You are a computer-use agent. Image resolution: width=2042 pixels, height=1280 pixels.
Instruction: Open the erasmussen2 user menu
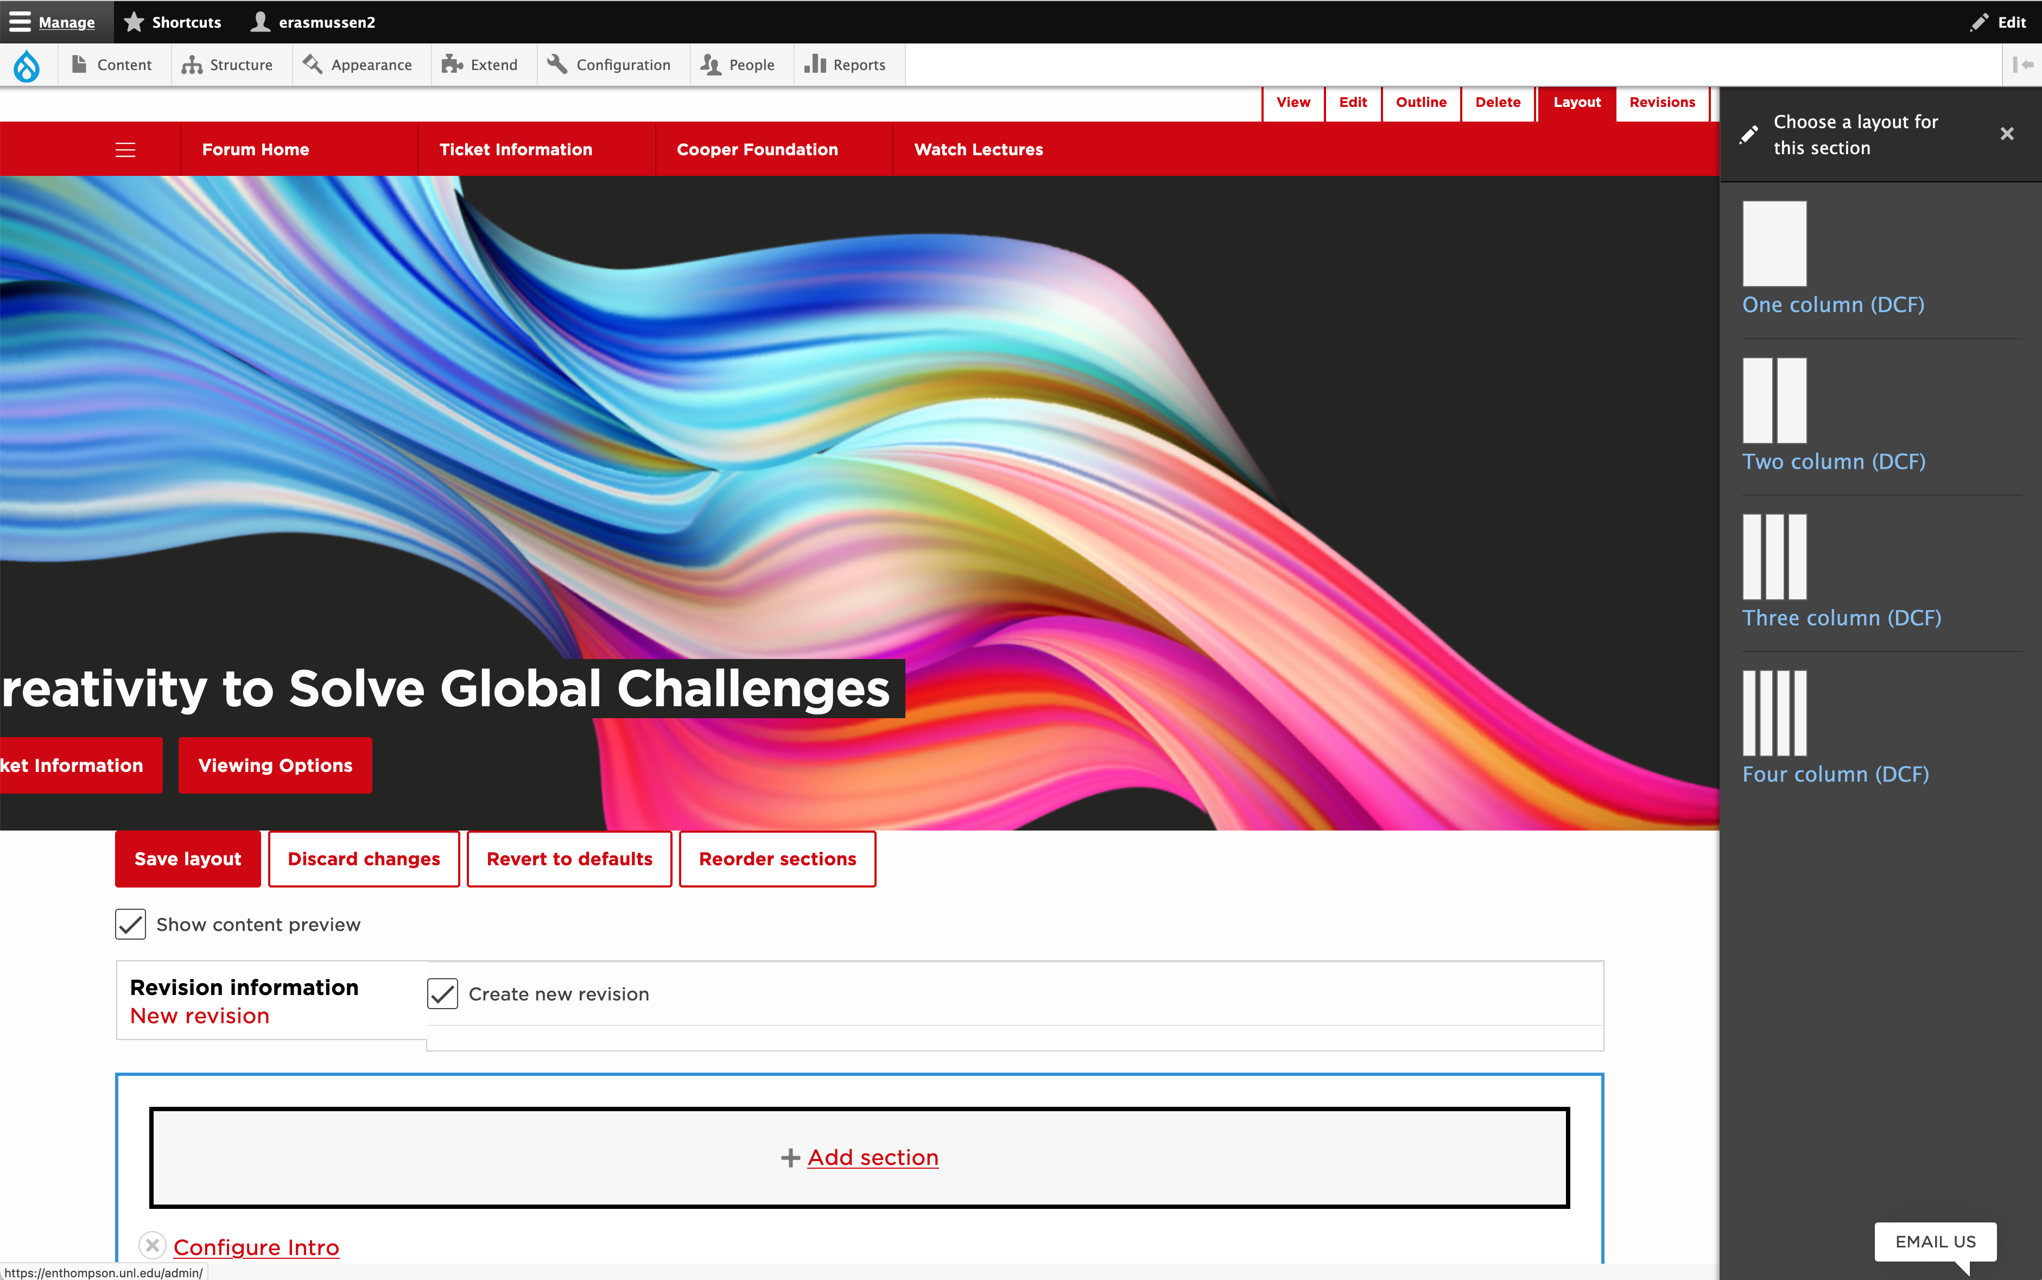pos(313,22)
